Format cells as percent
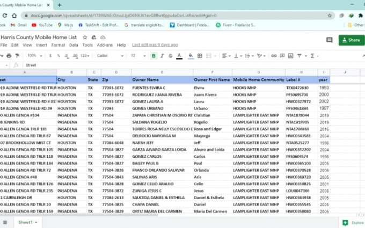The width and height of the screenshot is (365, 228). (x=59, y=56)
